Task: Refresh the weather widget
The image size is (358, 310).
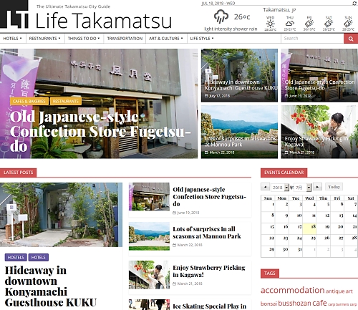Action: click(354, 3)
